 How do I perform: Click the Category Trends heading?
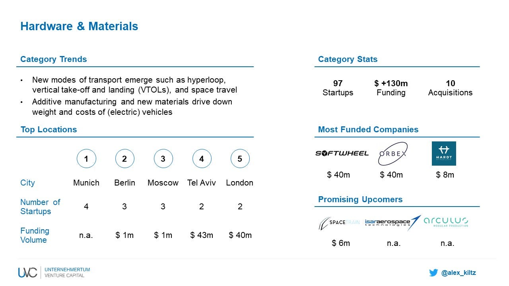pos(53,59)
